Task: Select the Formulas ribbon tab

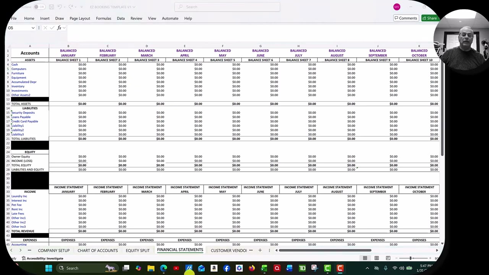Action: pyautogui.click(x=104, y=18)
